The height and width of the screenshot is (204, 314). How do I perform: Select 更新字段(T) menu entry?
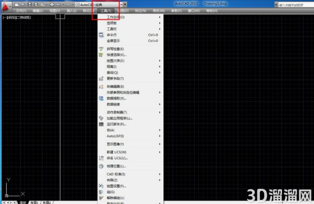coord(130,78)
